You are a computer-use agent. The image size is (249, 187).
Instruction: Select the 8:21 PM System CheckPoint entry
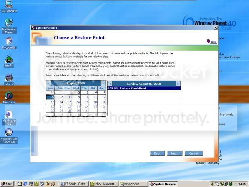(x=144, y=88)
